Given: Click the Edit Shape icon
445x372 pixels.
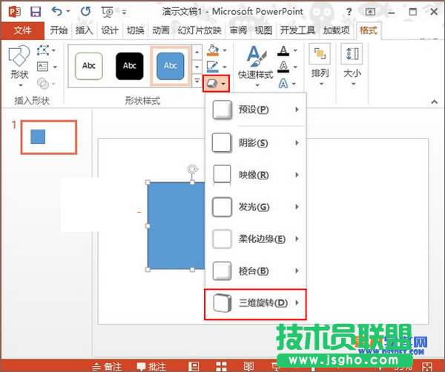Looking at the screenshot, I should point(43,50).
